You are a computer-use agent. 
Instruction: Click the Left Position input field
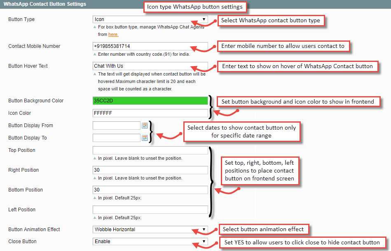click(x=150, y=210)
